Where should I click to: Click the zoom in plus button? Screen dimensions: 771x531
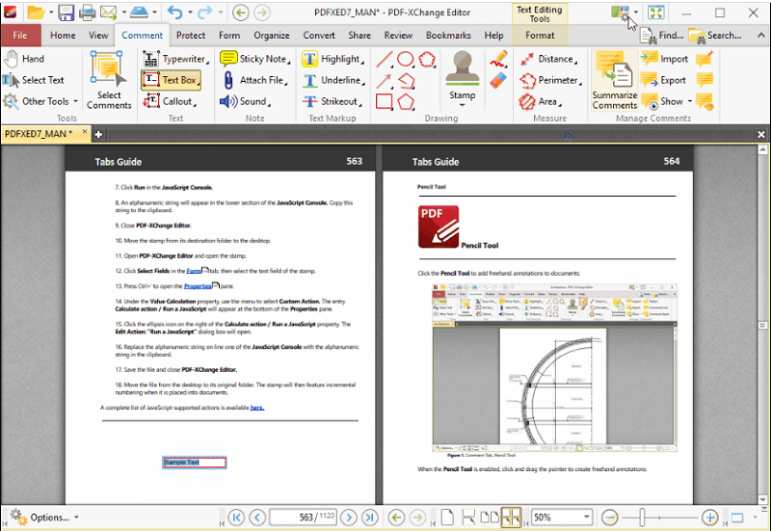(709, 518)
